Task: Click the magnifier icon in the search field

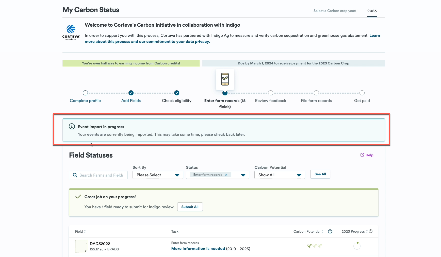Action: pos(75,175)
